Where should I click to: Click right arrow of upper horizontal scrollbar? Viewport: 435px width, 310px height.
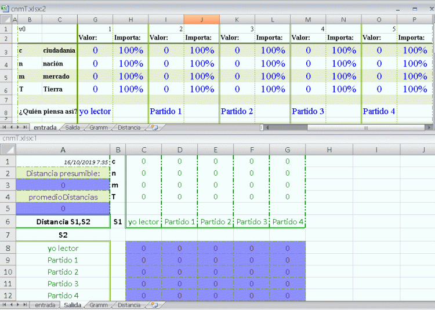tap(429, 127)
